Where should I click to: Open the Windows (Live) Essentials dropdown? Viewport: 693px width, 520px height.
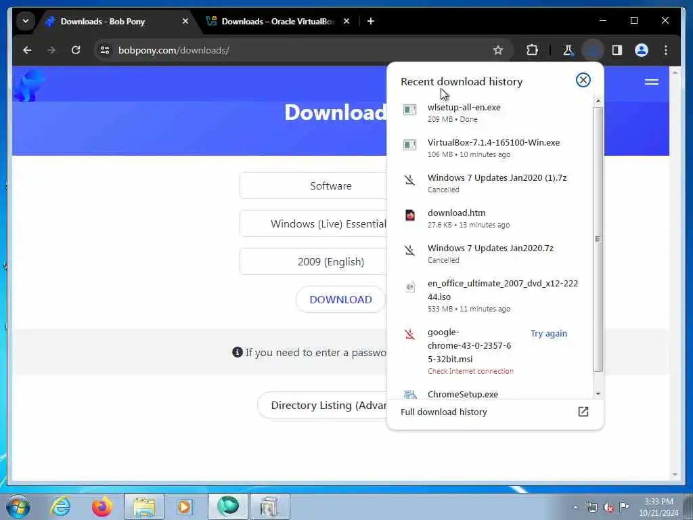(313, 223)
